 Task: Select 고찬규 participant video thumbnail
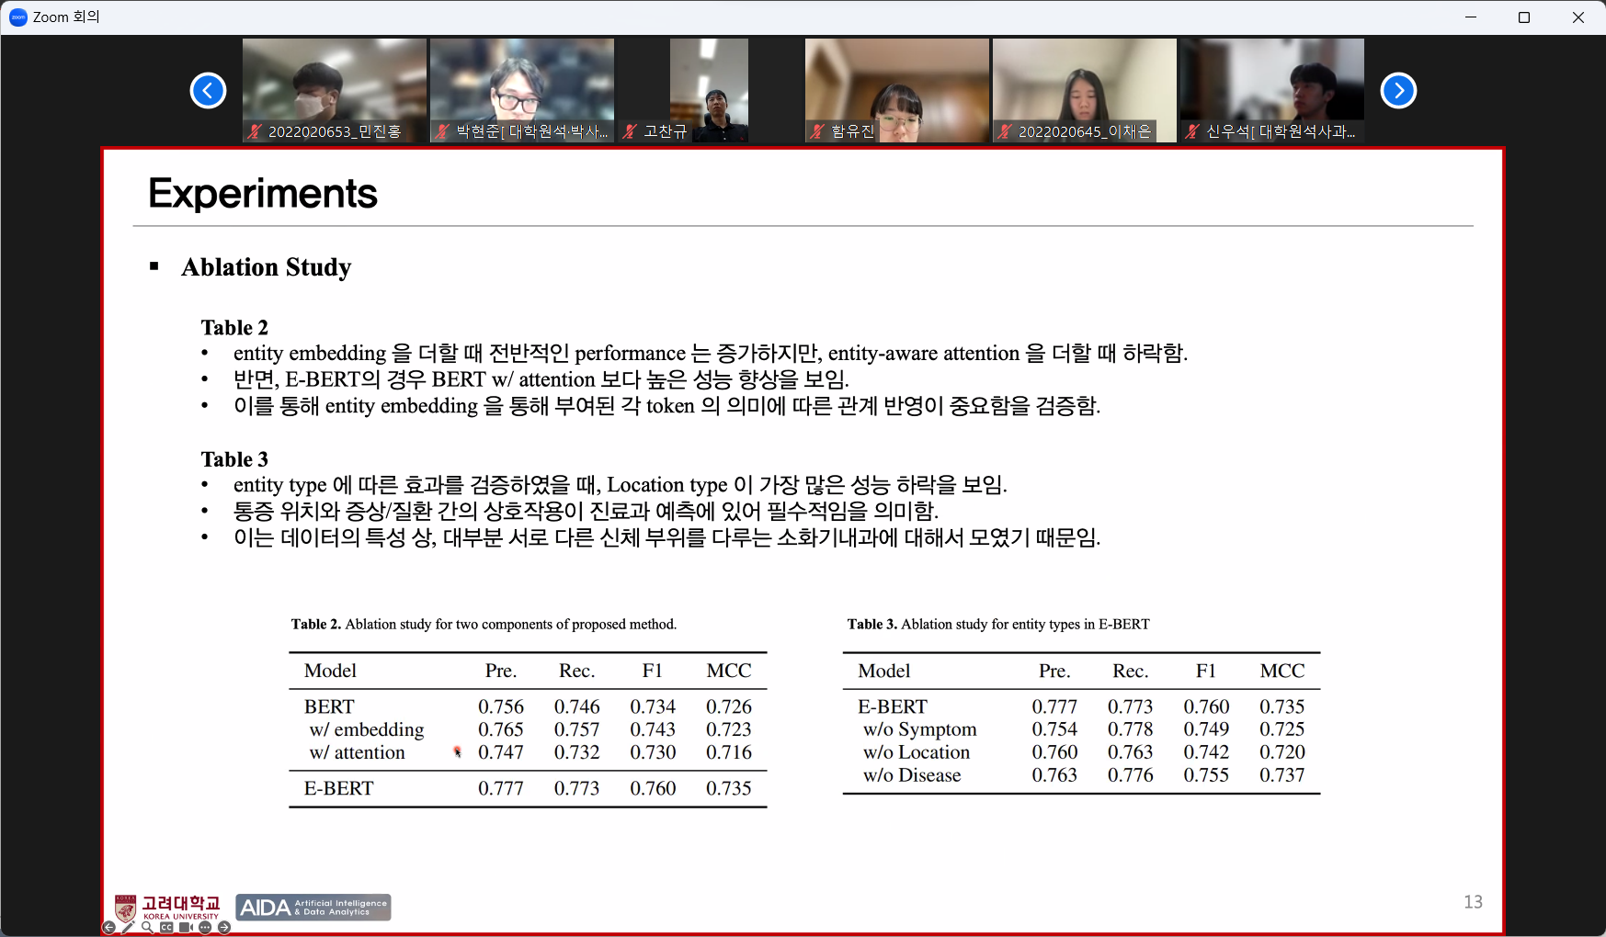[x=709, y=83]
